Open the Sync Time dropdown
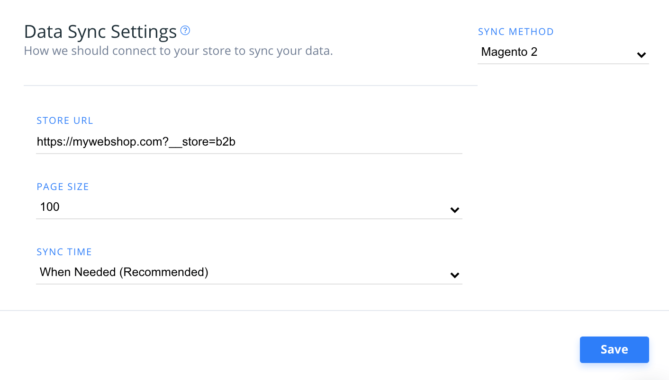Image resolution: width=669 pixels, height=380 pixels. (249, 272)
